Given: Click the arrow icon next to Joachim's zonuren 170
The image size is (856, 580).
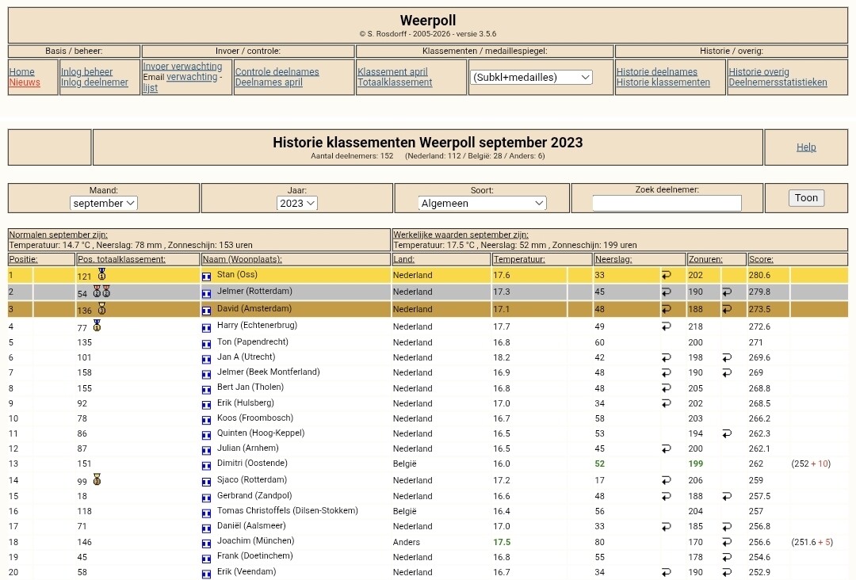Looking at the screenshot, I should [x=727, y=542].
